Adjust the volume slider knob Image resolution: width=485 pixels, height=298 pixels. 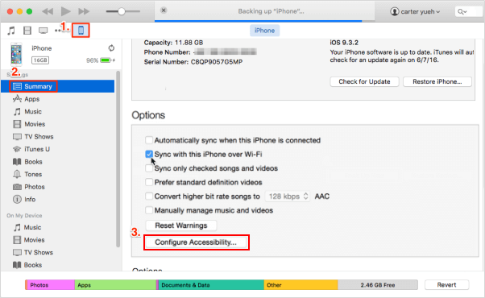[121, 11]
